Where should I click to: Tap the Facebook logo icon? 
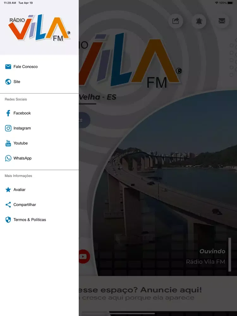pos(8,113)
